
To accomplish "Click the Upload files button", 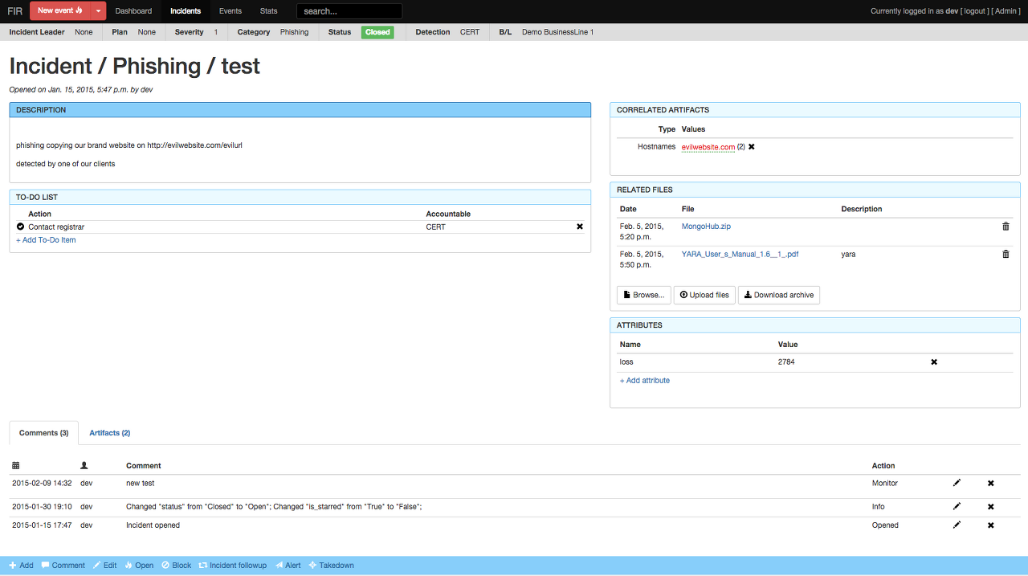I will [704, 295].
